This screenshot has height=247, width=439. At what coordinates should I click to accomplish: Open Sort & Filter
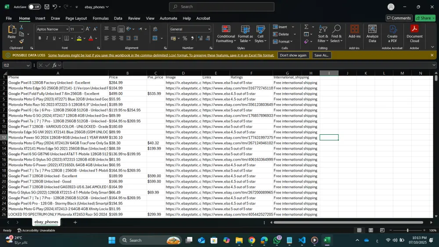click(x=323, y=34)
